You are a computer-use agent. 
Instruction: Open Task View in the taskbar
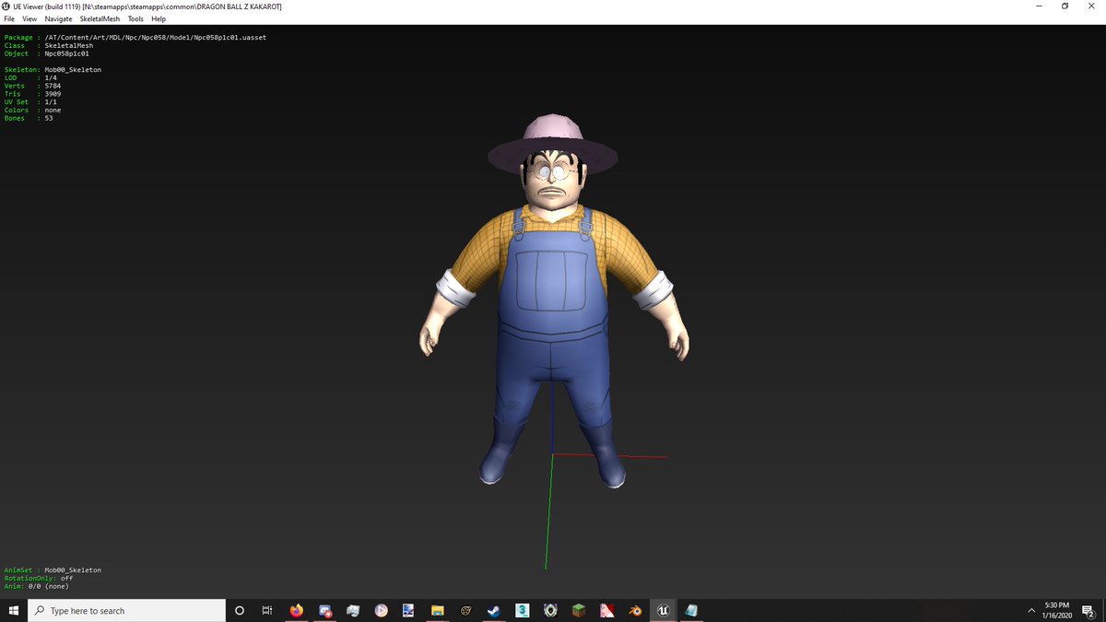(x=267, y=610)
